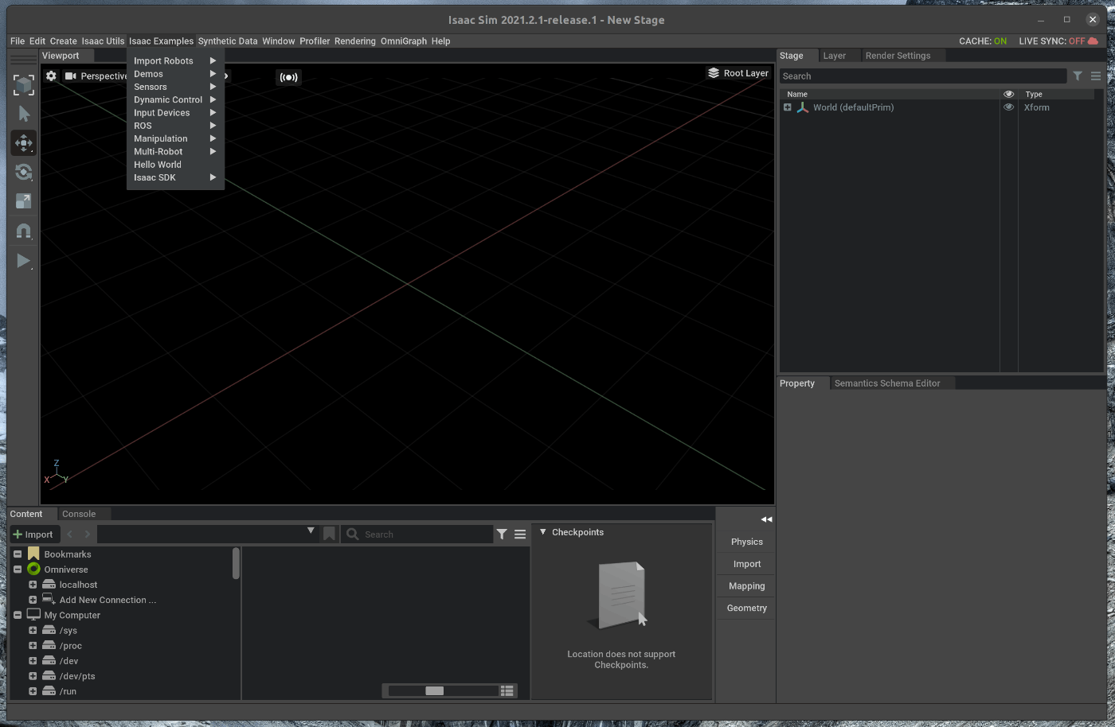The height and width of the screenshot is (727, 1115).
Task: Open Import Robots submenu
Action: [175, 60]
